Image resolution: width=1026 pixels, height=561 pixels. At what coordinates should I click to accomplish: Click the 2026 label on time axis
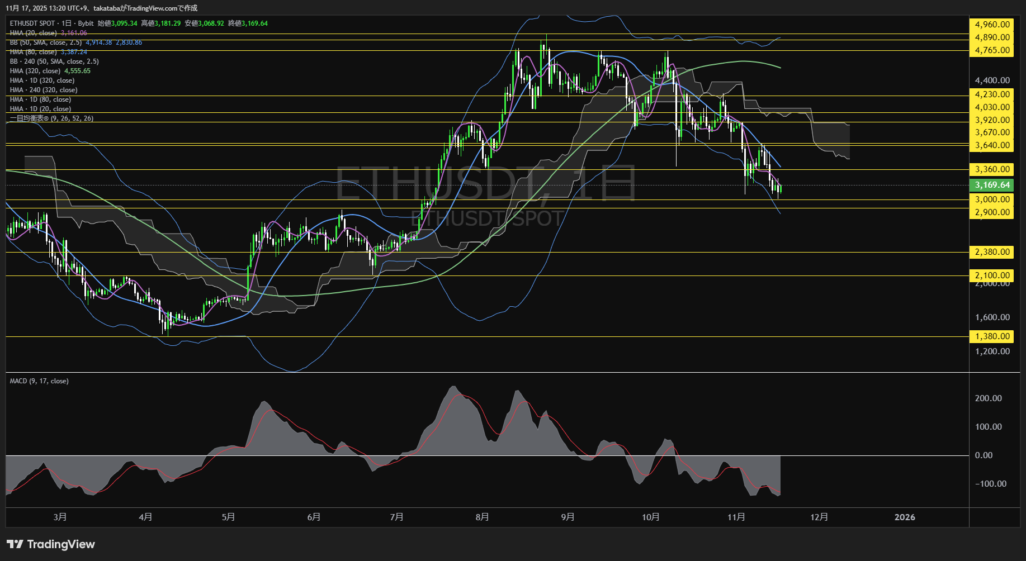coord(904,517)
